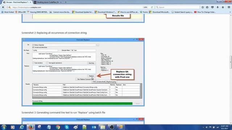Open the 'How To Change Voter...' bookmark
Image resolution: width=232 pixels, height=130 pixels.
point(205,12)
